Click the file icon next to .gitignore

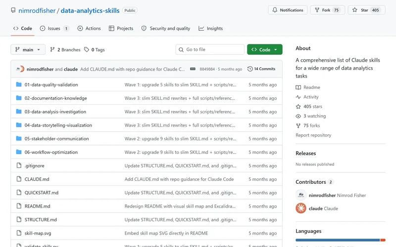pyautogui.click(x=19, y=165)
